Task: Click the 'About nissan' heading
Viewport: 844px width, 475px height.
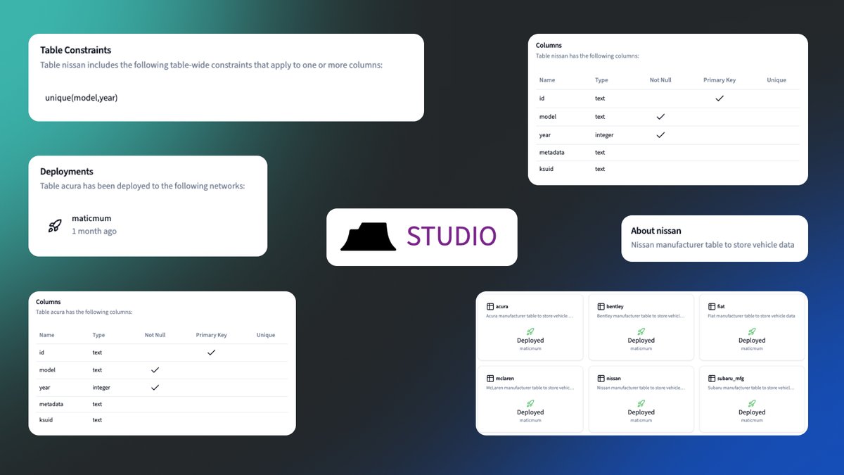Action: pyautogui.click(x=656, y=230)
